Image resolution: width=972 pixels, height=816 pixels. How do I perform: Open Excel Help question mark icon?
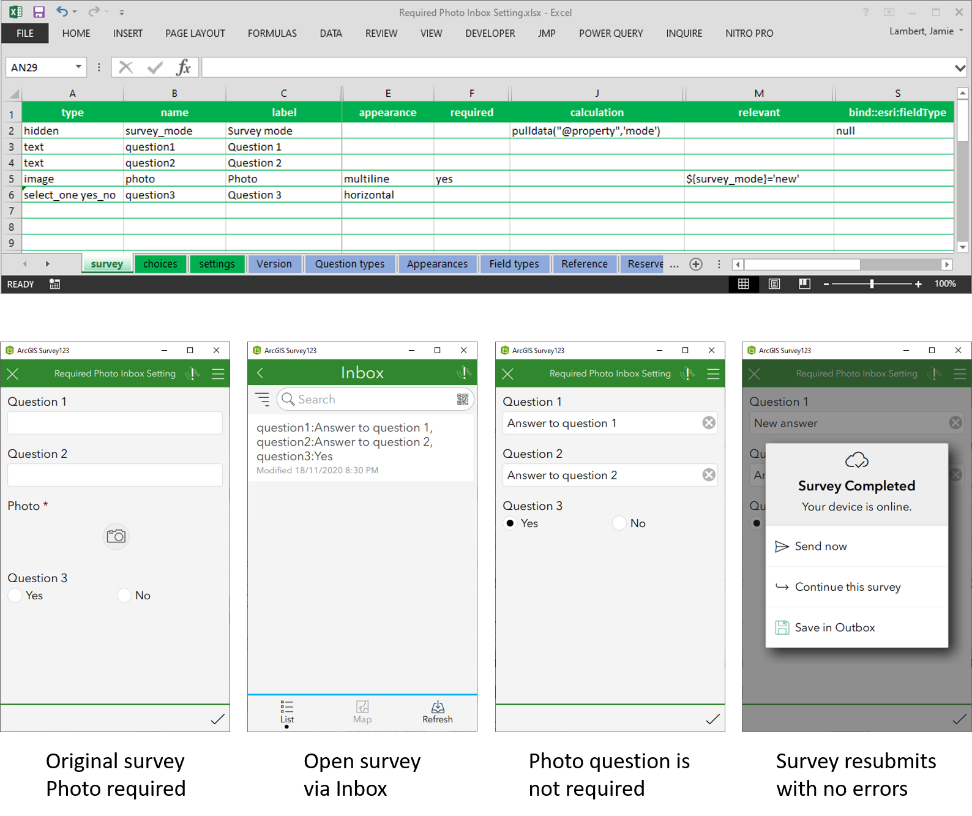(865, 12)
